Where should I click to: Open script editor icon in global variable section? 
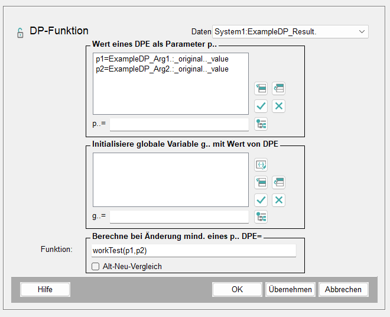point(261,164)
